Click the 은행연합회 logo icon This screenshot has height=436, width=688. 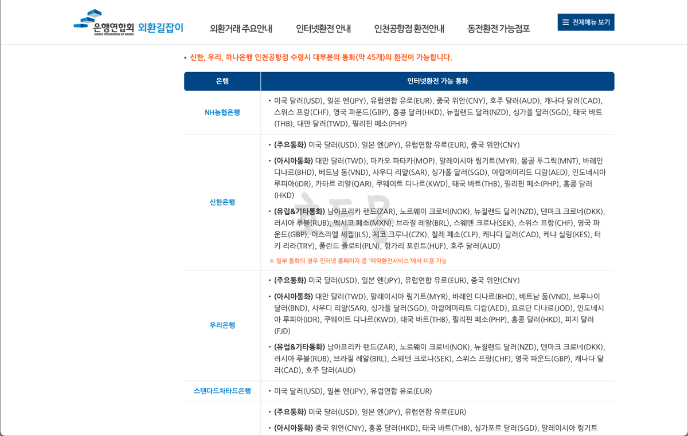pyautogui.click(x=104, y=23)
